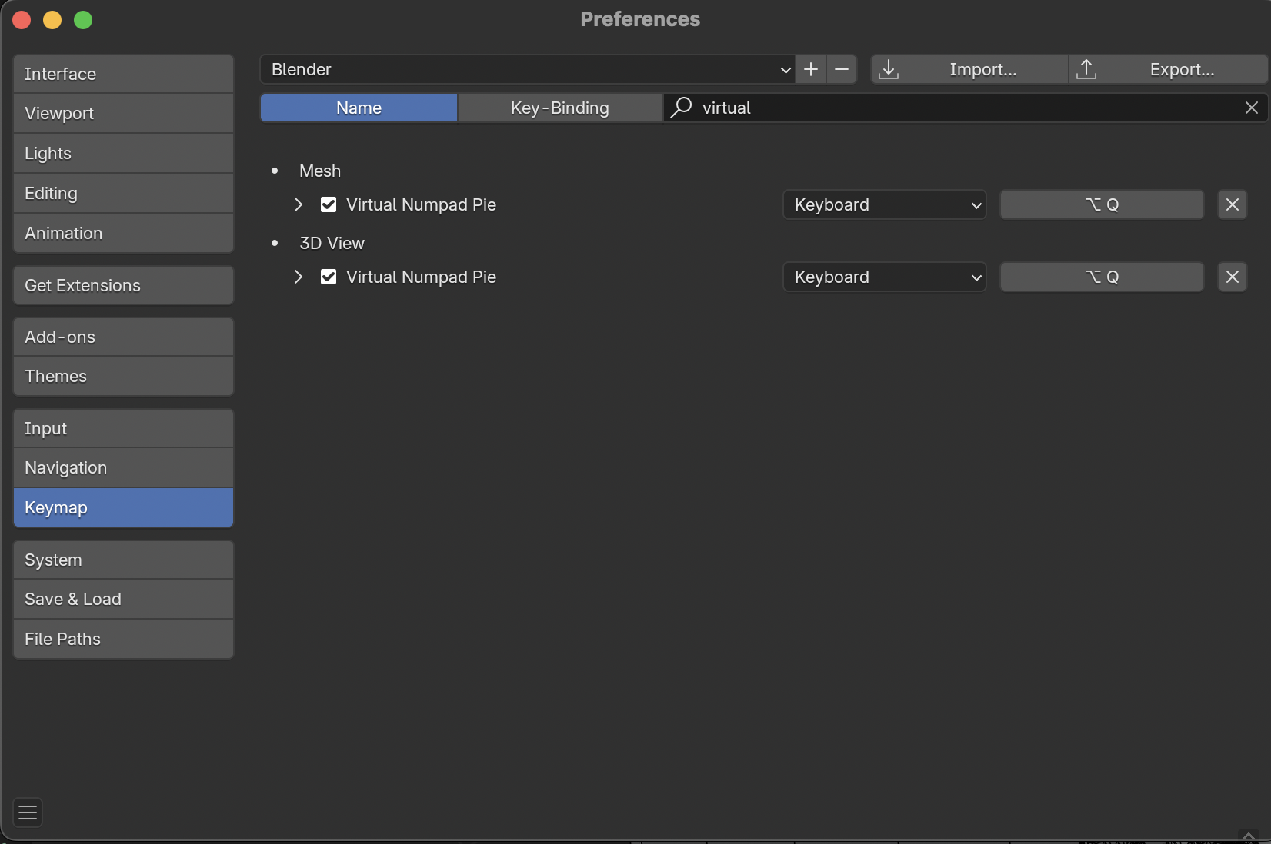Image resolution: width=1271 pixels, height=844 pixels.
Task: Click the magnifying glass search icon
Action: 680,108
